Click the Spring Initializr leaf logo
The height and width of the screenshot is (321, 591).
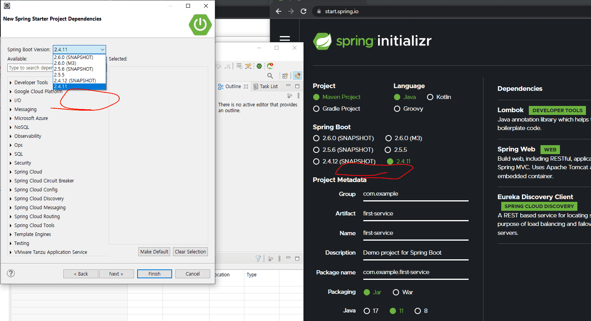click(323, 41)
